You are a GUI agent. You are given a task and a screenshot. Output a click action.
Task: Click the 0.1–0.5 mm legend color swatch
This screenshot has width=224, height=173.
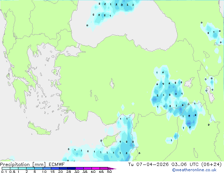click(6, 168)
